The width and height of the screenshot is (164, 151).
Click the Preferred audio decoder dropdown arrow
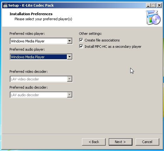point(69,95)
